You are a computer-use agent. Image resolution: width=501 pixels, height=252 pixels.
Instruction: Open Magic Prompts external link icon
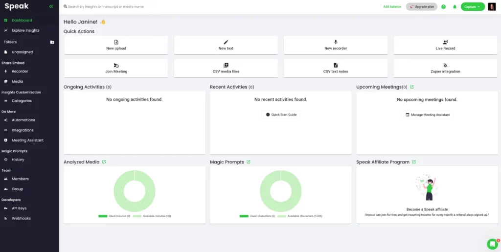[x=248, y=162]
